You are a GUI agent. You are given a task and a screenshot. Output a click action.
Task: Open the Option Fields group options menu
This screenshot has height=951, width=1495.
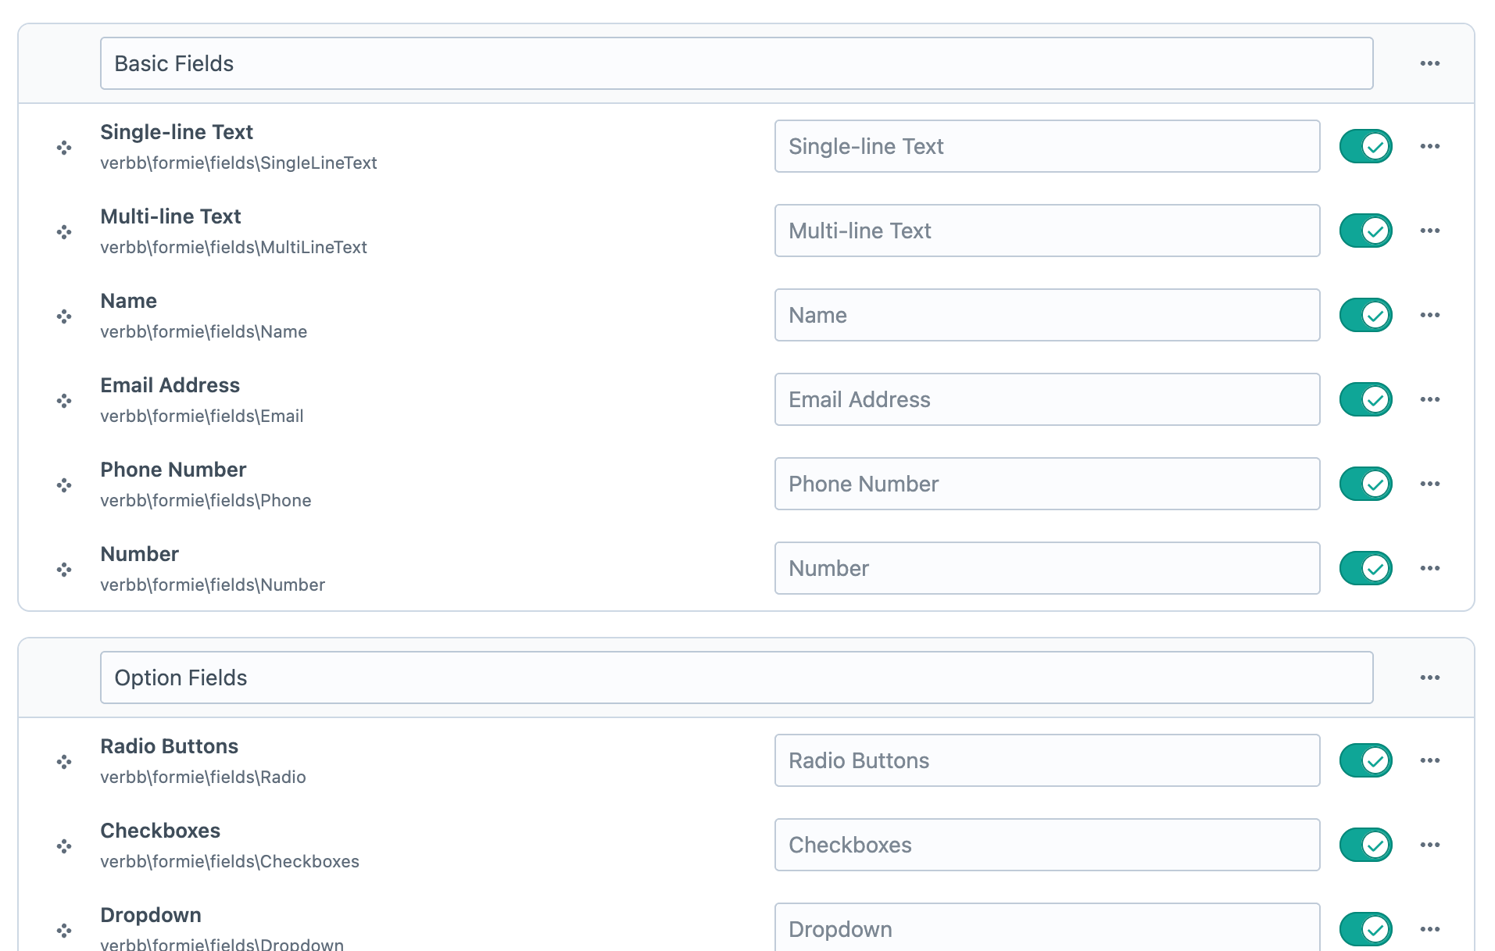(1430, 677)
